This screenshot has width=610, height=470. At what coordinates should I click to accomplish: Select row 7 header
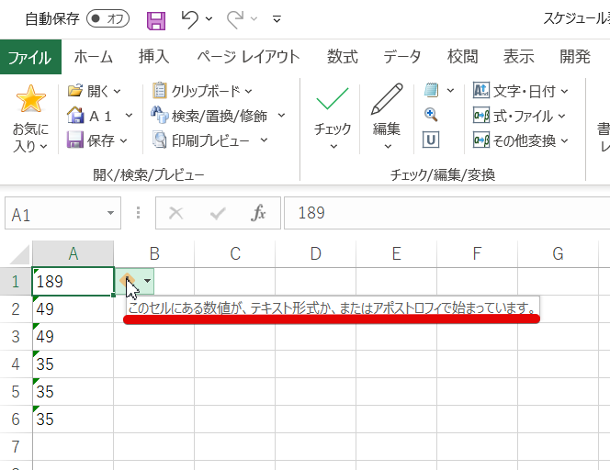coord(16,447)
